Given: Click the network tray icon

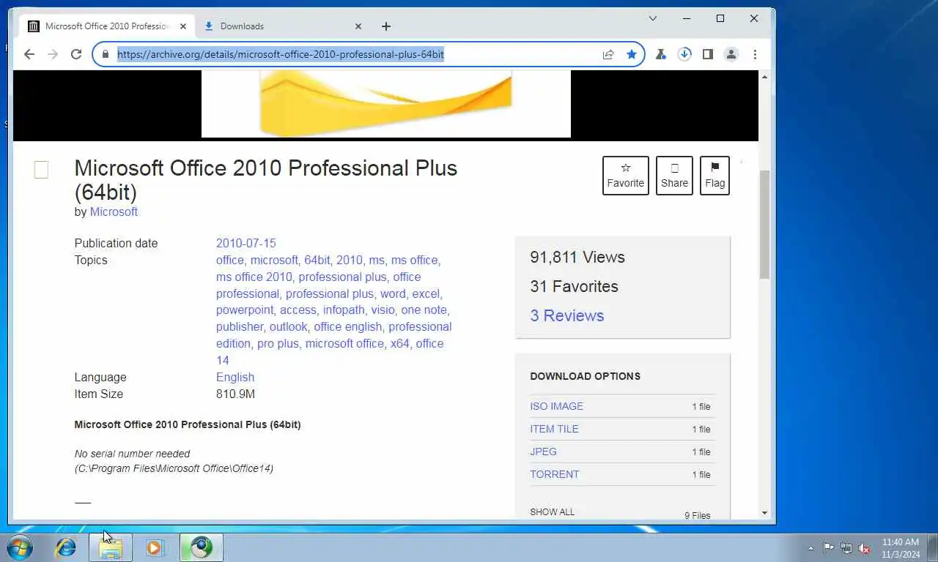Looking at the screenshot, I should 846,548.
